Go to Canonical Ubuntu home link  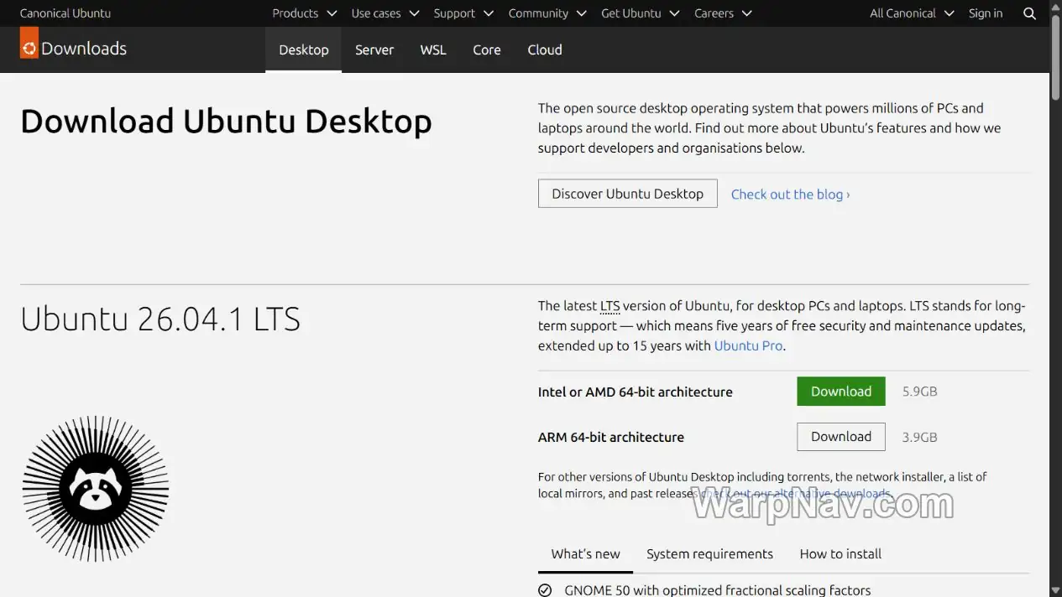point(65,13)
